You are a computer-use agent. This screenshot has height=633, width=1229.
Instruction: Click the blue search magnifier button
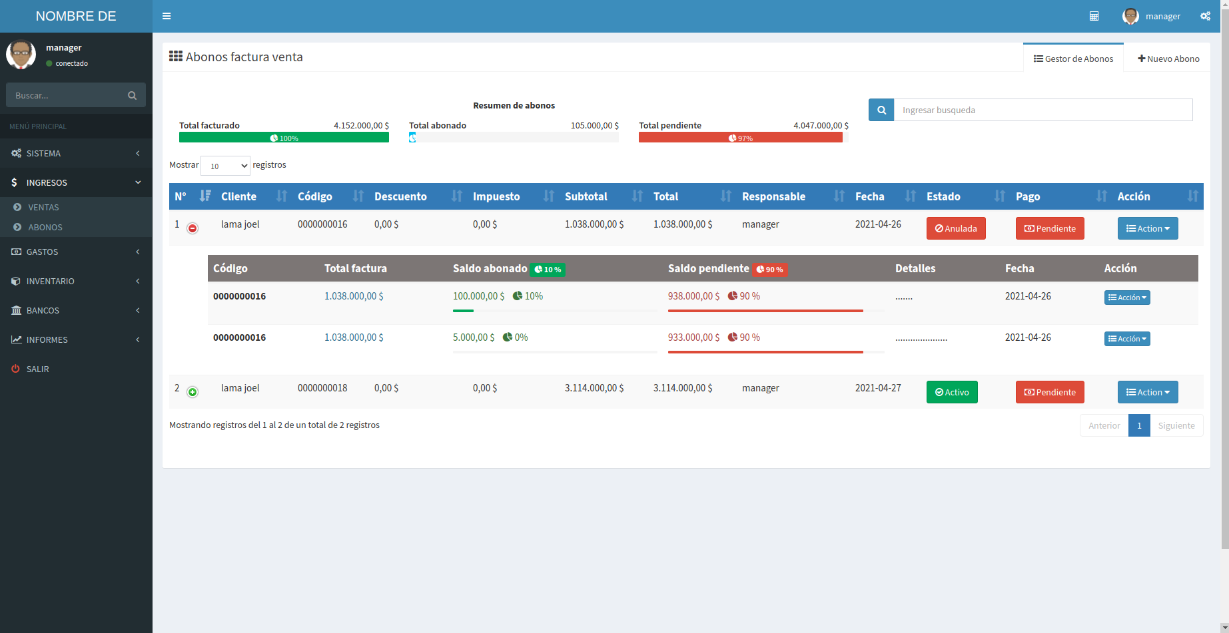pos(881,110)
